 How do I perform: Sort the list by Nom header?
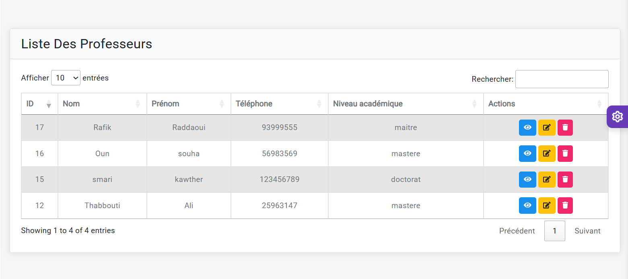102,104
